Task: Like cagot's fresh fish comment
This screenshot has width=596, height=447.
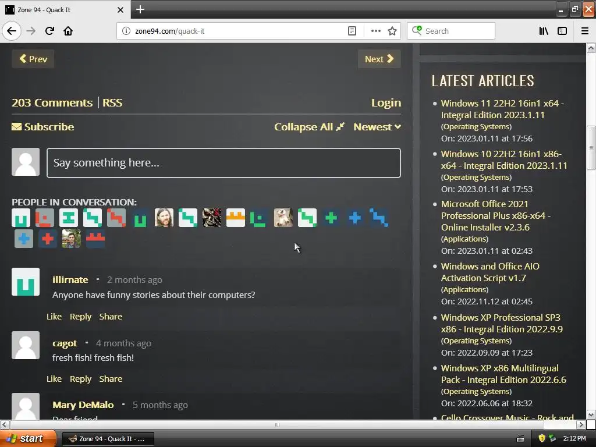Action: click(54, 379)
